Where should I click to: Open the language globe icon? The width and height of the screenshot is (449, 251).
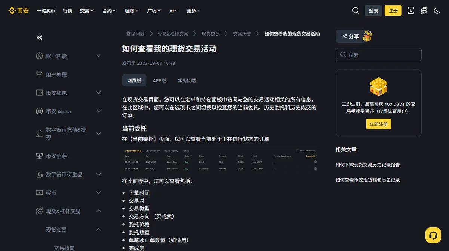pos(424,10)
